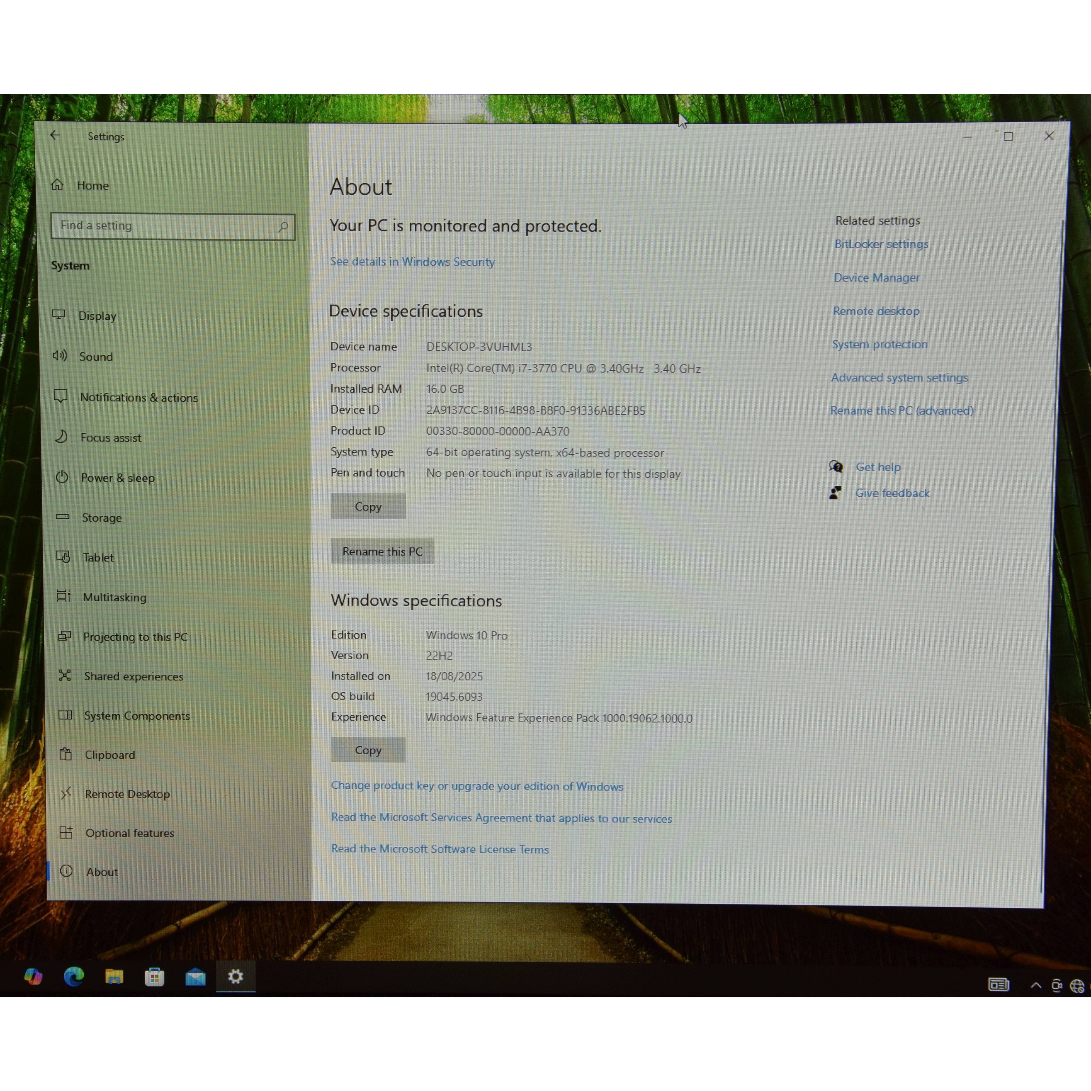
Task: Click Settings gear in taskbar
Action: 236,976
